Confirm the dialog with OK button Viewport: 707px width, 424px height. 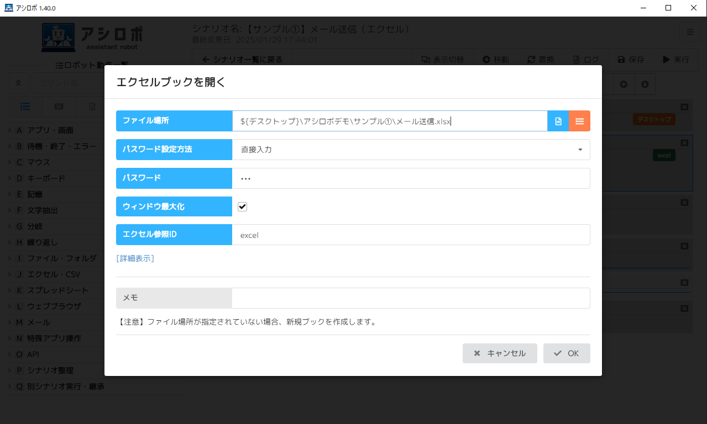pyautogui.click(x=567, y=353)
